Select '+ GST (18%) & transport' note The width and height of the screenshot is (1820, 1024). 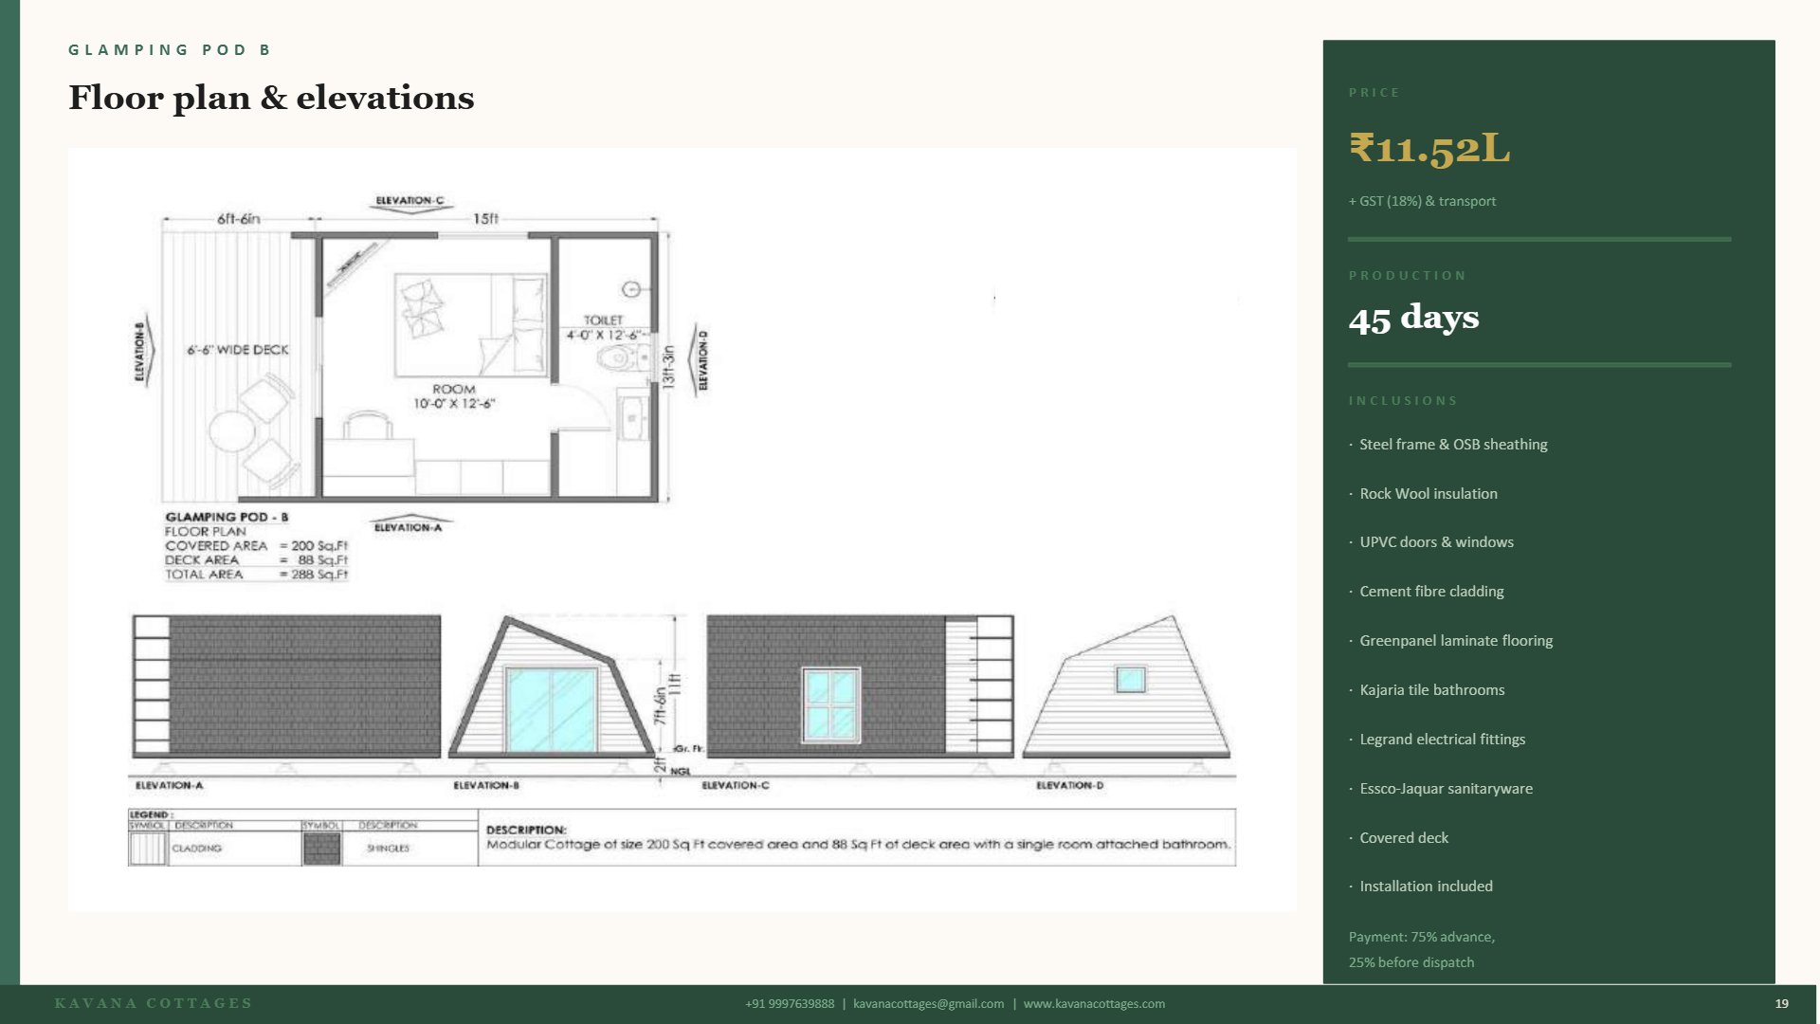point(1422,201)
